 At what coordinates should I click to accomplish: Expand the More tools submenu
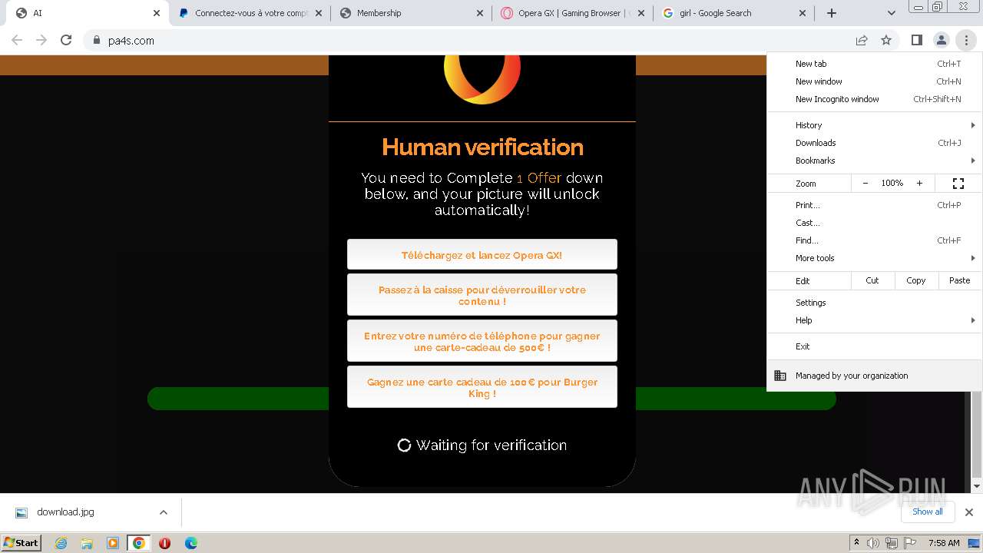pyautogui.click(x=875, y=258)
